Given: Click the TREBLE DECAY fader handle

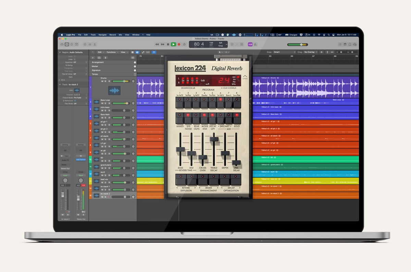Looking at the screenshot, I should [214, 139].
